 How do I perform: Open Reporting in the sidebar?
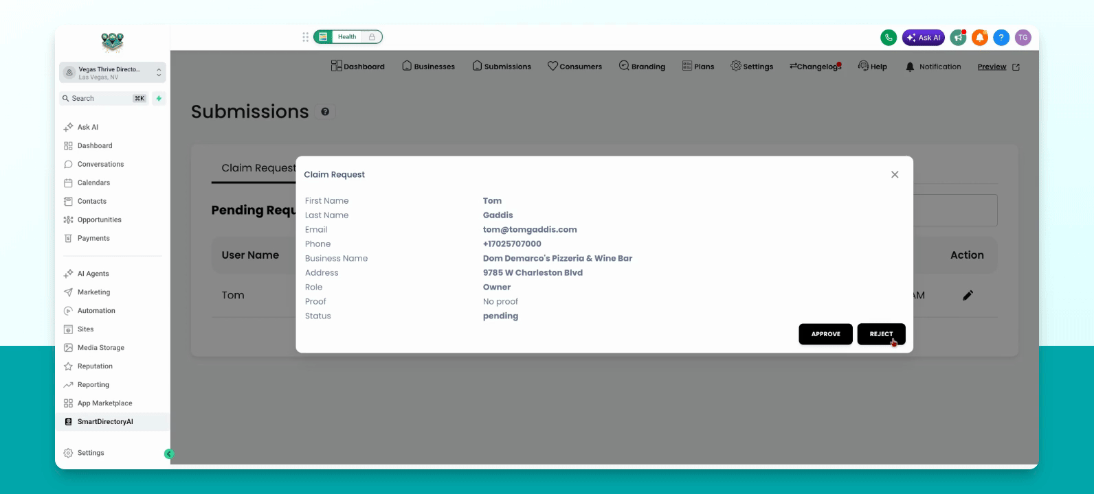(93, 385)
